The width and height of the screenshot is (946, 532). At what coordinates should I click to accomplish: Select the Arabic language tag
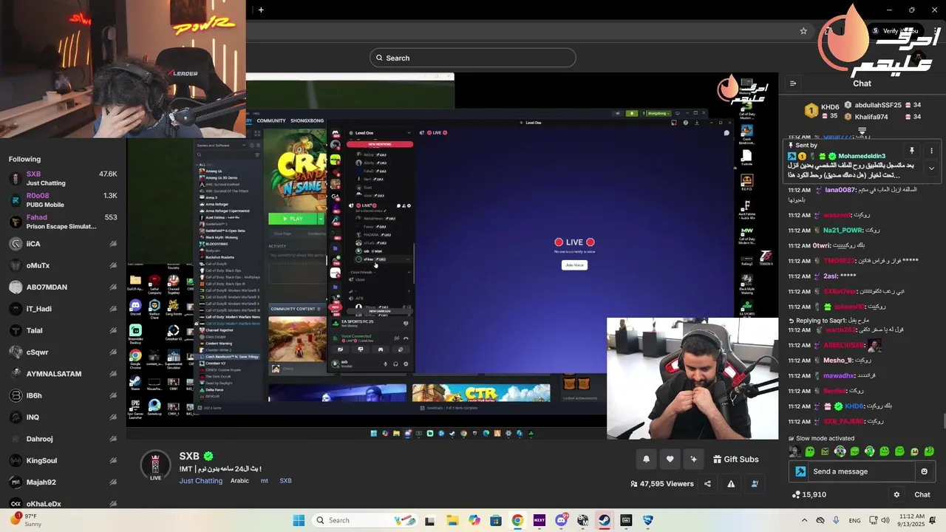click(x=239, y=481)
